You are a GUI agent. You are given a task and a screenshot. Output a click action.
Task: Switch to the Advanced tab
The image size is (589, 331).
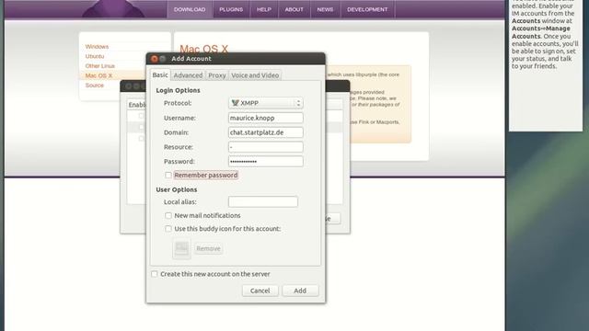click(x=188, y=75)
